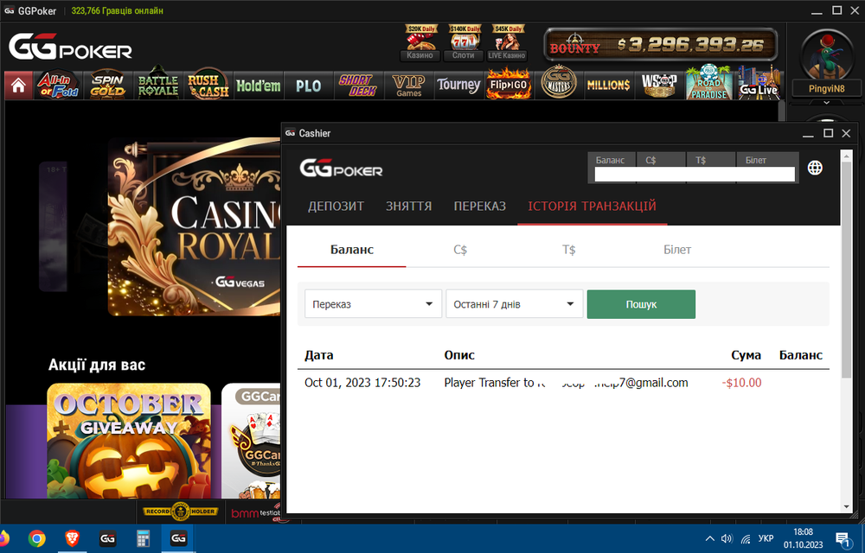
Task: Open Google Chrome from the taskbar
Action: pyautogui.click(x=37, y=538)
